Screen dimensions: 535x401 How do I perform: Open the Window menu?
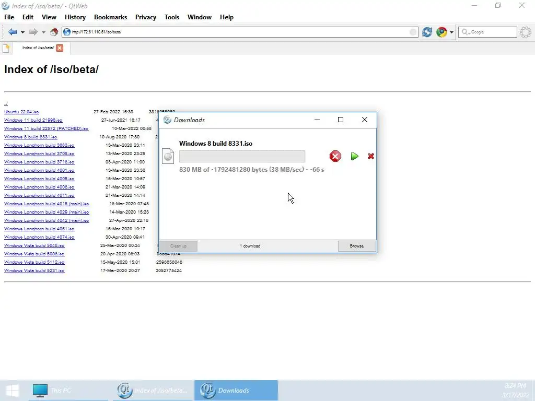(x=200, y=17)
